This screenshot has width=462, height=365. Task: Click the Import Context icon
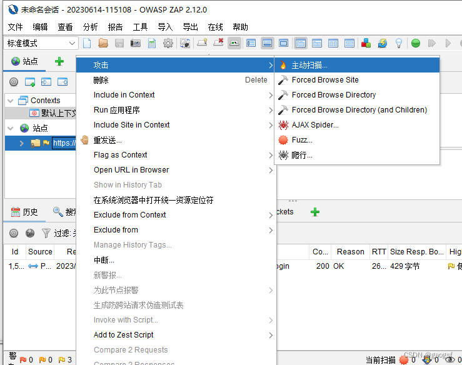(x=46, y=82)
